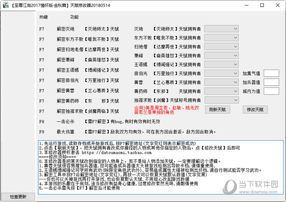Click the application icon in title bar

click(x=5, y=5)
